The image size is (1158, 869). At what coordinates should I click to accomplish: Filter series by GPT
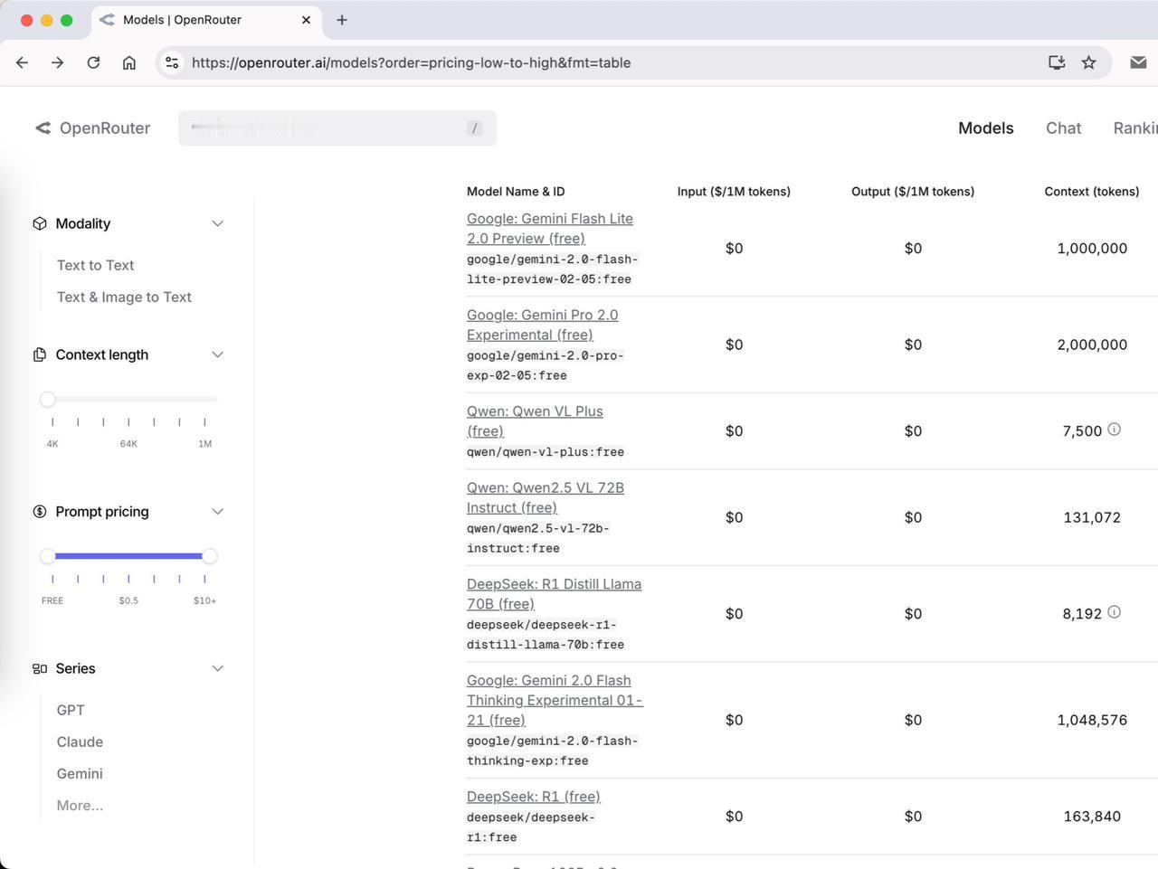71,710
